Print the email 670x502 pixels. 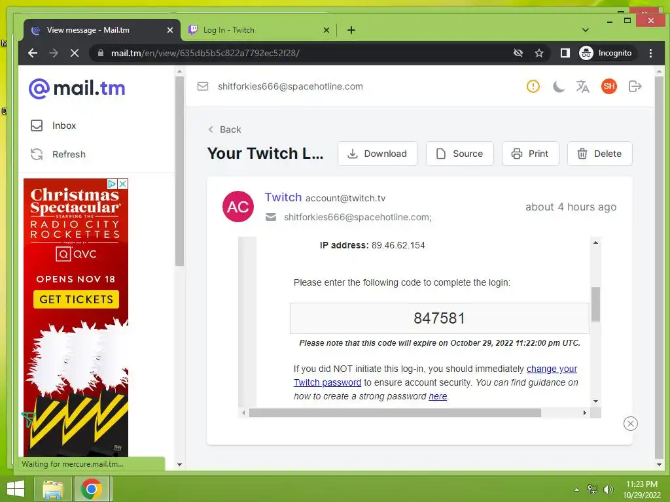[530, 154]
